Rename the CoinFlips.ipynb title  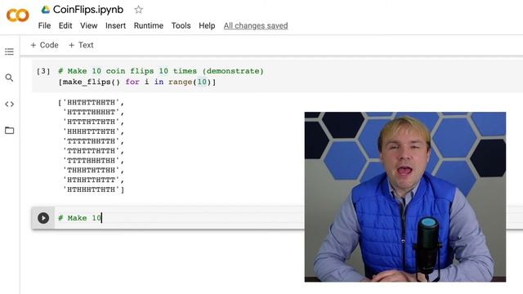point(88,10)
